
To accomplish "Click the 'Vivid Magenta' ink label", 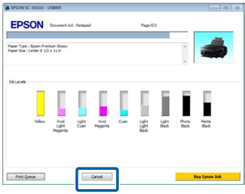I will (102, 124).
